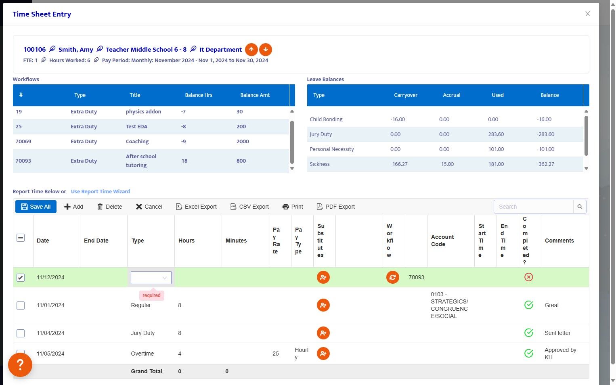This screenshot has height=385, width=616.
Task: Click the search magnifier icon
Action: click(580, 207)
